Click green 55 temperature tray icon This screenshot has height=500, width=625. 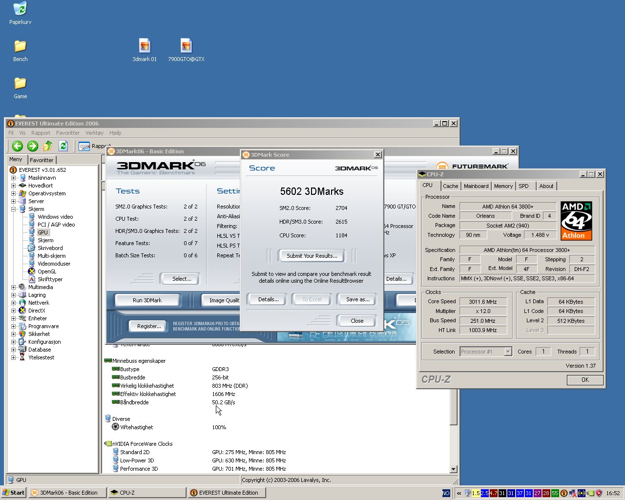tap(555, 493)
